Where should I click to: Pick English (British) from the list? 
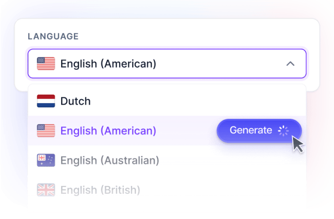click(100, 190)
